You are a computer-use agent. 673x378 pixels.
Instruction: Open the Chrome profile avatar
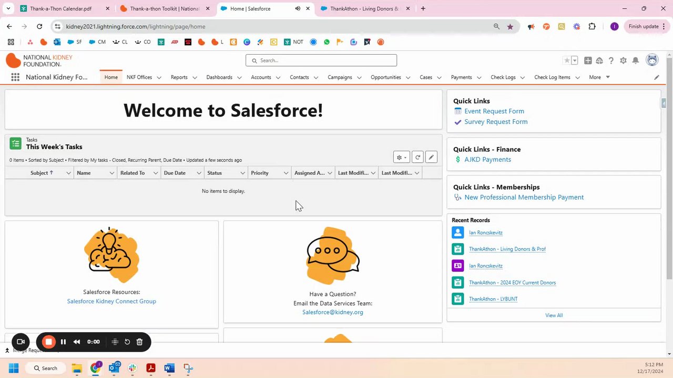614,26
